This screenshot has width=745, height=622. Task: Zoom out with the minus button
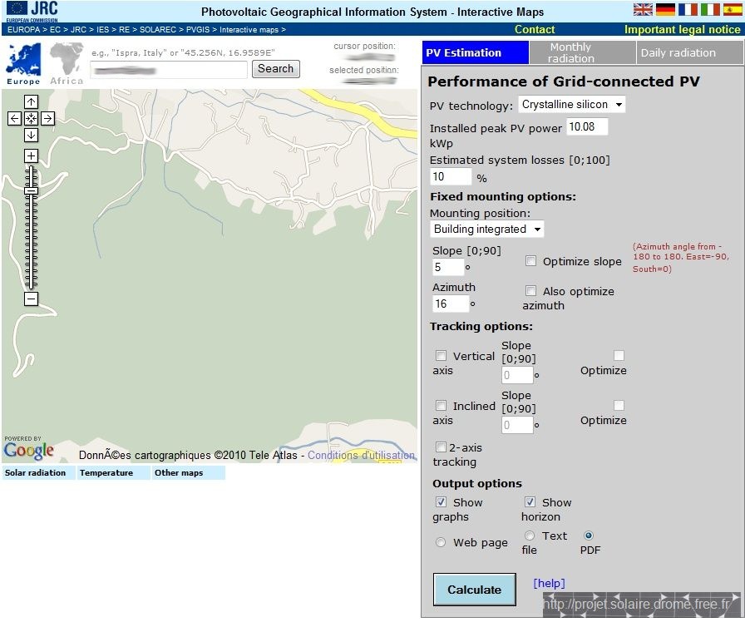click(31, 299)
